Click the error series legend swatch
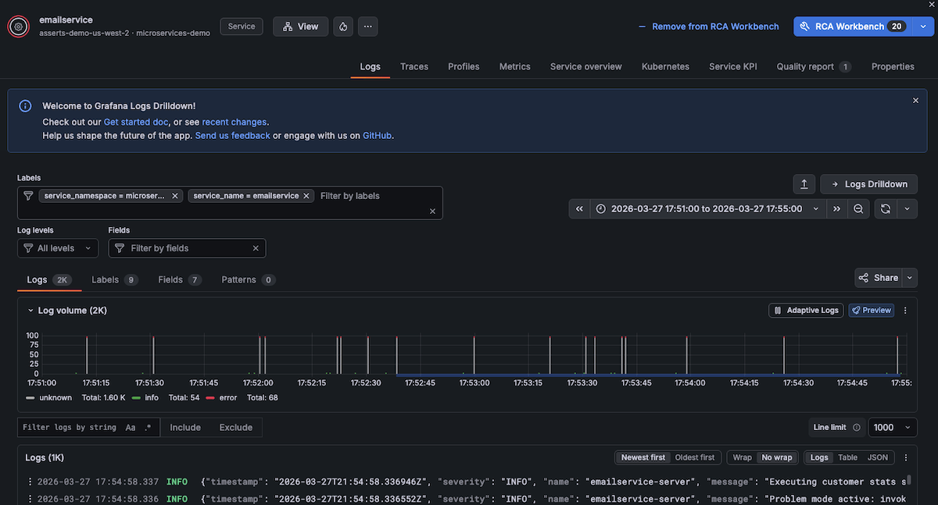Image resolution: width=938 pixels, height=505 pixels. [209, 397]
